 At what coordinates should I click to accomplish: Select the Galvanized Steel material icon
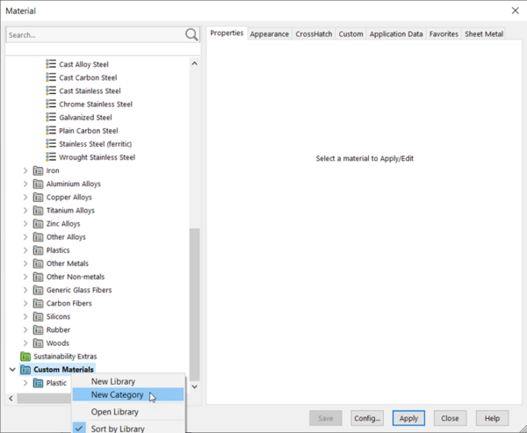(x=51, y=117)
